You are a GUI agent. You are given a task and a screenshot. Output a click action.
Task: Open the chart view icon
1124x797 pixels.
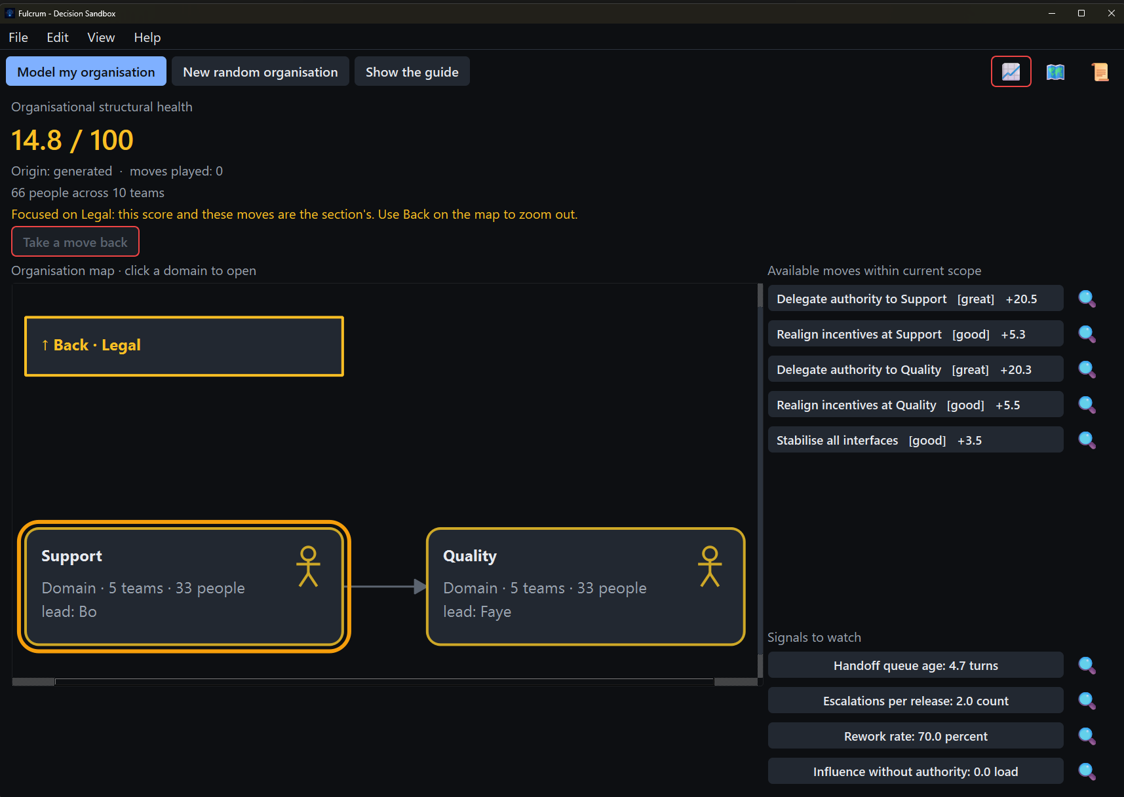tap(1011, 71)
